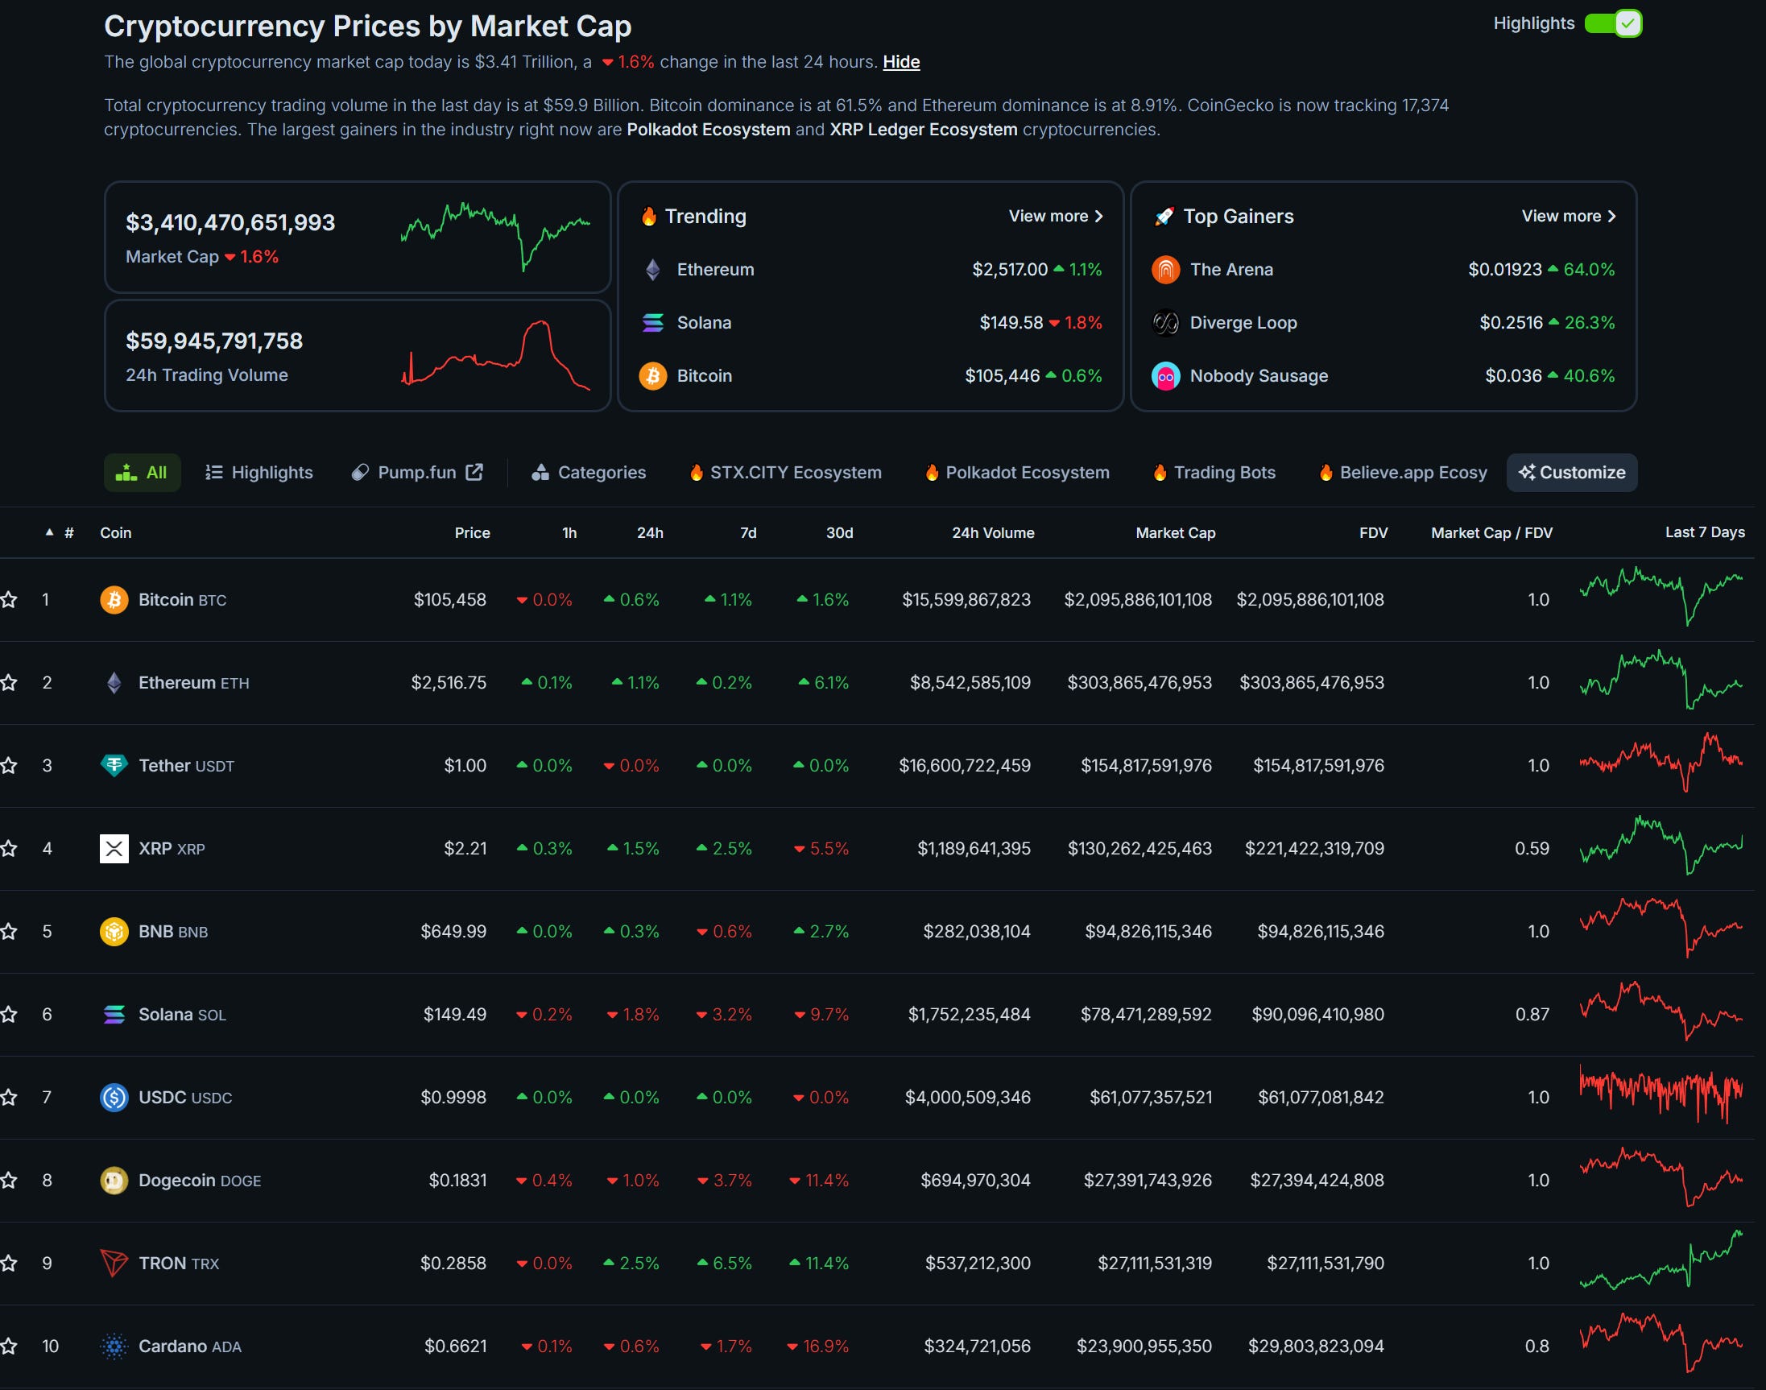Image resolution: width=1766 pixels, height=1390 pixels.
Task: Open Polkadot Ecosystem link in summary text
Action: (708, 130)
